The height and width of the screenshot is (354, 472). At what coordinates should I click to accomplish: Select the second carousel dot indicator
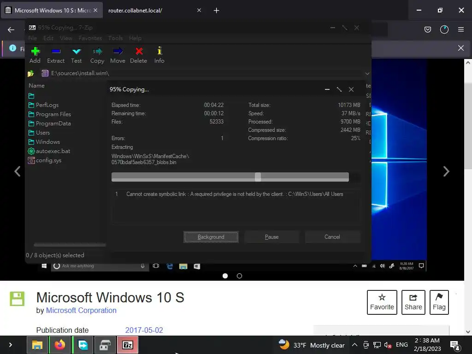(x=239, y=276)
